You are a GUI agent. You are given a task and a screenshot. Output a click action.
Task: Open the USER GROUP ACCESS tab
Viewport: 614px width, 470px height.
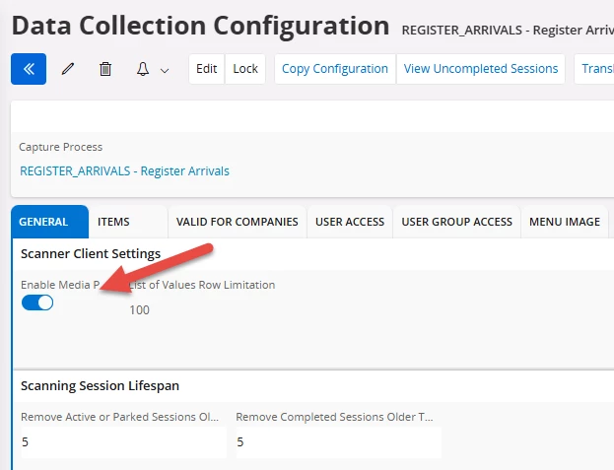click(456, 222)
